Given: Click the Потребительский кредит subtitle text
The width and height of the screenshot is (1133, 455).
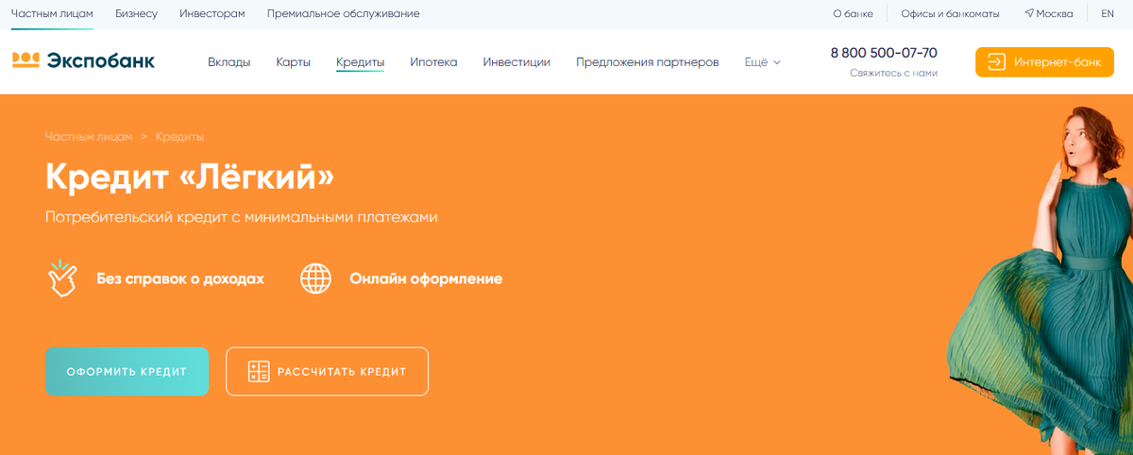Looking at the screenshot, I should coord(242,217).
